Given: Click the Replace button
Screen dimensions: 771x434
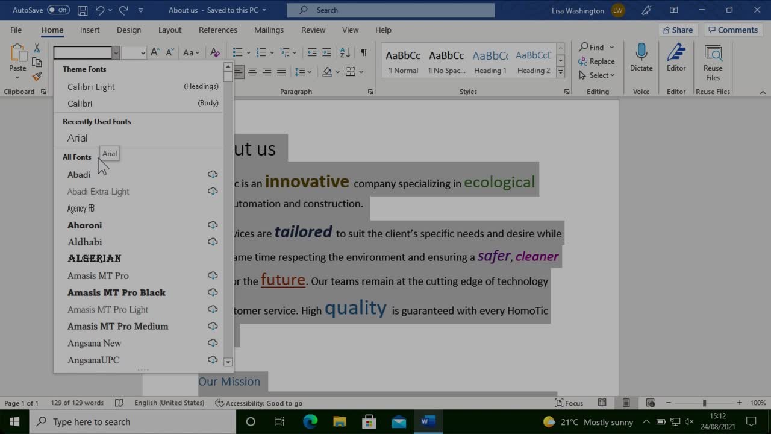Looking at the screenshot, I should 596,61.
